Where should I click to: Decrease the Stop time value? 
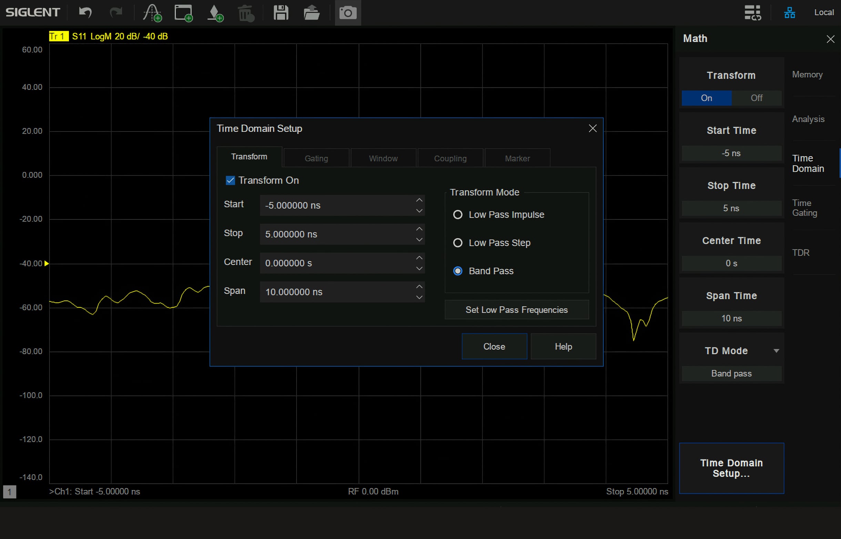(x=419, y=240)
